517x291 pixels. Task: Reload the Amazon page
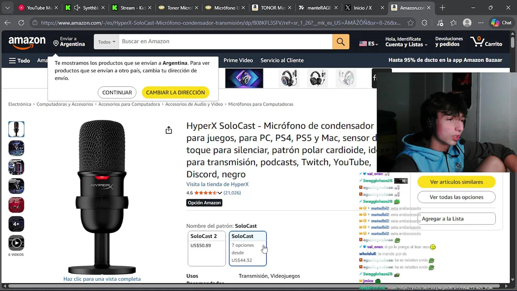click(x=21, y=23)
